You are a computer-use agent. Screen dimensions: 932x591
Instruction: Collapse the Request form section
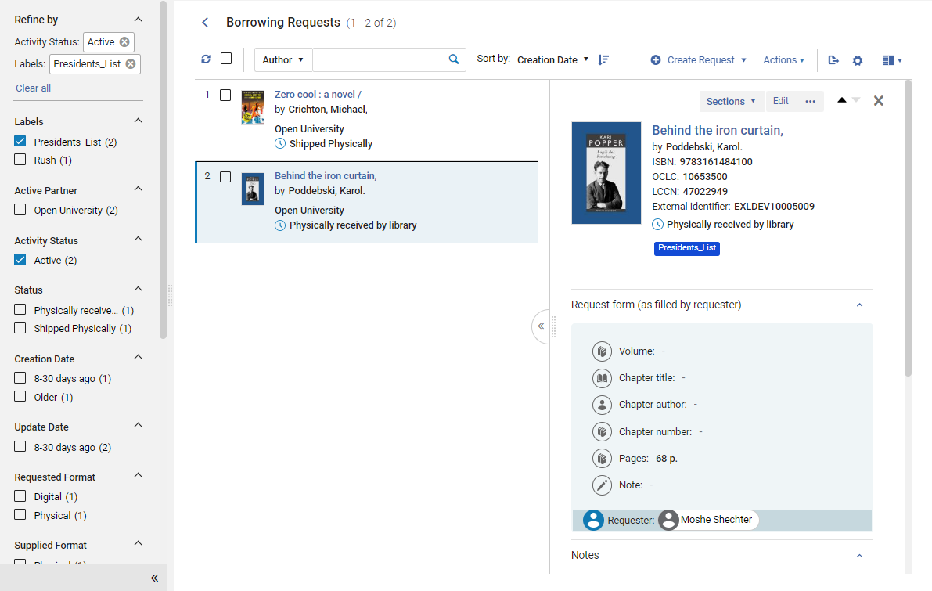pos(859,305)
